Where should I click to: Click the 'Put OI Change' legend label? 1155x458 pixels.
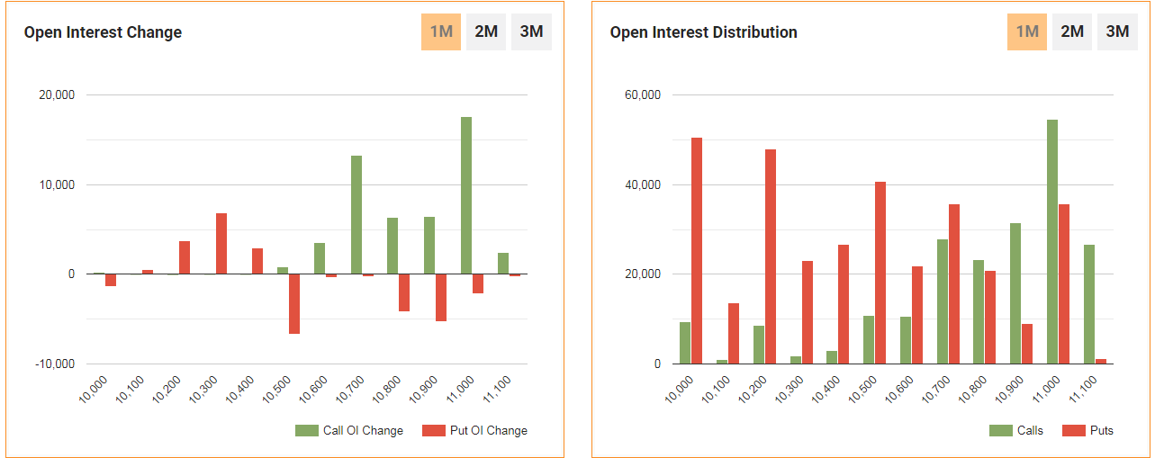pos(488,431)
